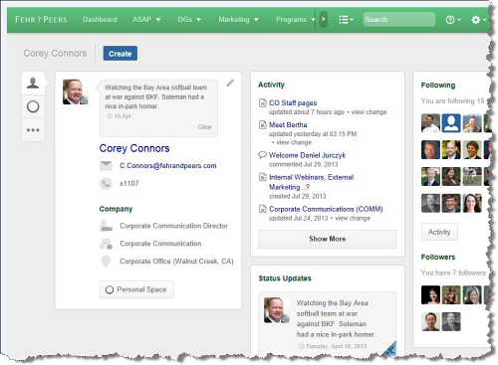Open the personal space circle icon in sidebar
498x365 pixels.
pos(33,106)
